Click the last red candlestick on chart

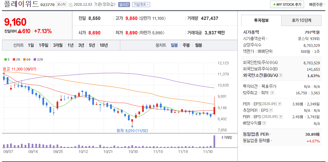pos(215,110)
